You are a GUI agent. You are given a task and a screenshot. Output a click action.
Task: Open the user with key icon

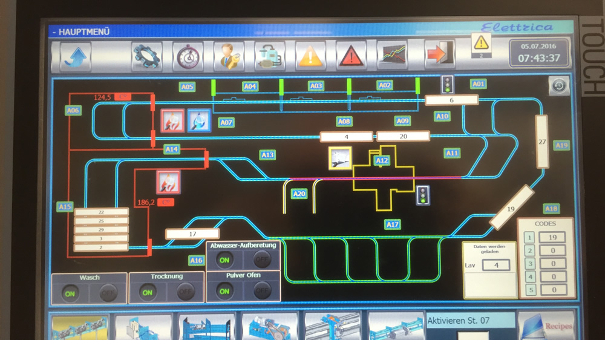(x=229, y=56)
